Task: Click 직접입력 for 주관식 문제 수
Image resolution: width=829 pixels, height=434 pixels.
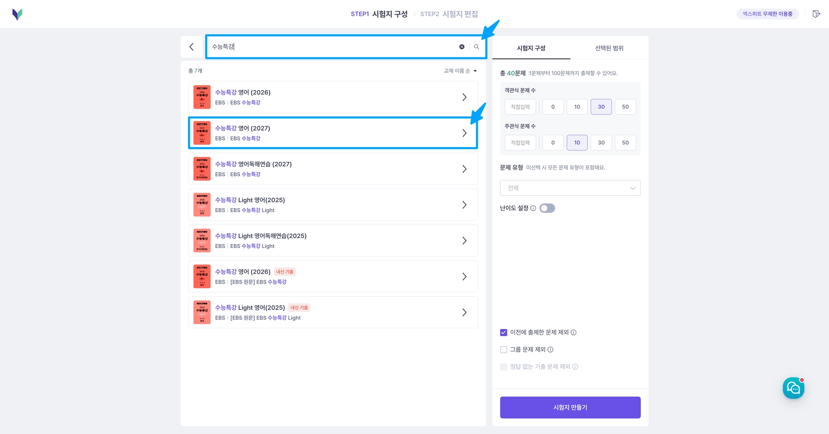Action: coord(520,143)
